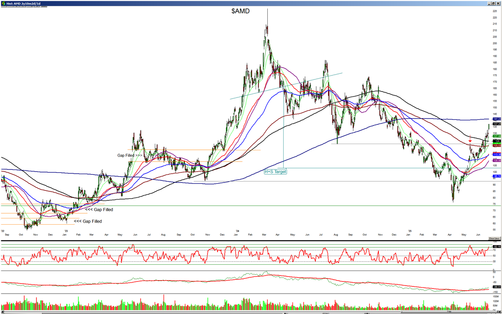Select the 'Gap Filled >>>' annotation
The height and width of the screenshot is (314, 502).
[131, 155]
